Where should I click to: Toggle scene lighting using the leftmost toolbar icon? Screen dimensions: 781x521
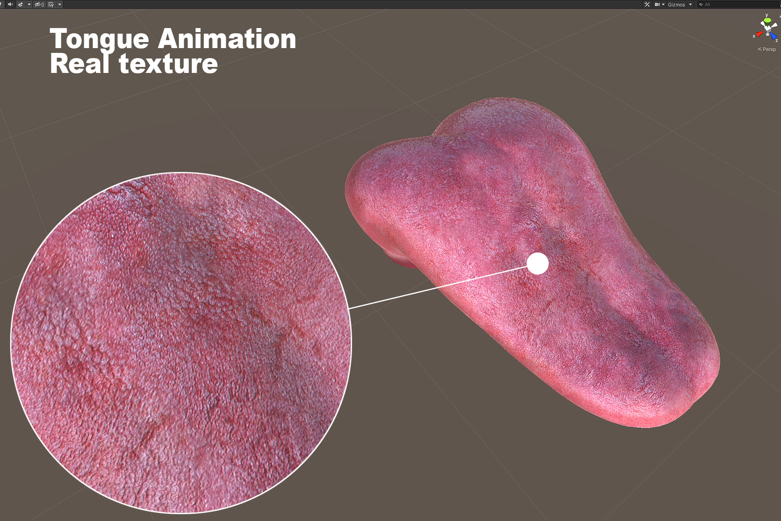pos(1,4)
